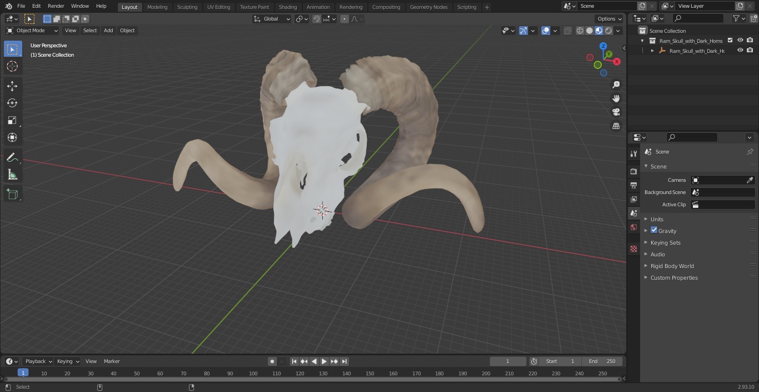Click the Blender logo menu icon
Viewport: 759px width, 392px height.
pyautogui.click(x=8, y=6)
